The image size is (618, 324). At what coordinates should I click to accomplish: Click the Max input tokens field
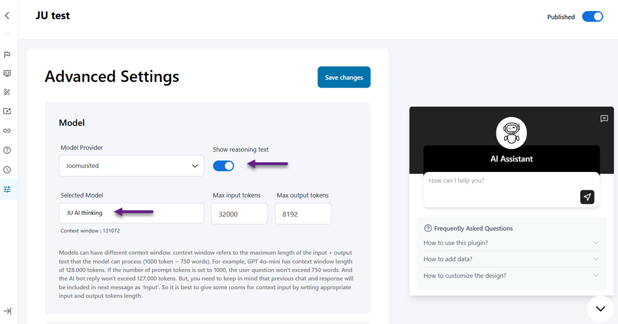pos(239,213)
